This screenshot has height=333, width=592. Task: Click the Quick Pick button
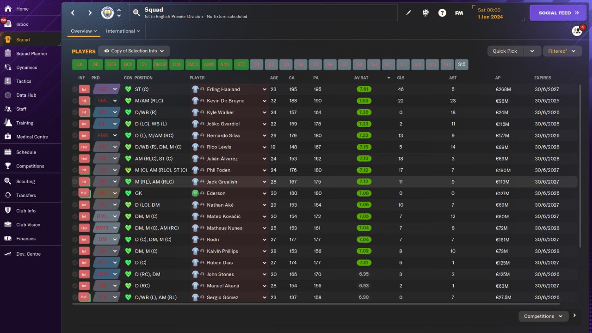click(505, 51)
